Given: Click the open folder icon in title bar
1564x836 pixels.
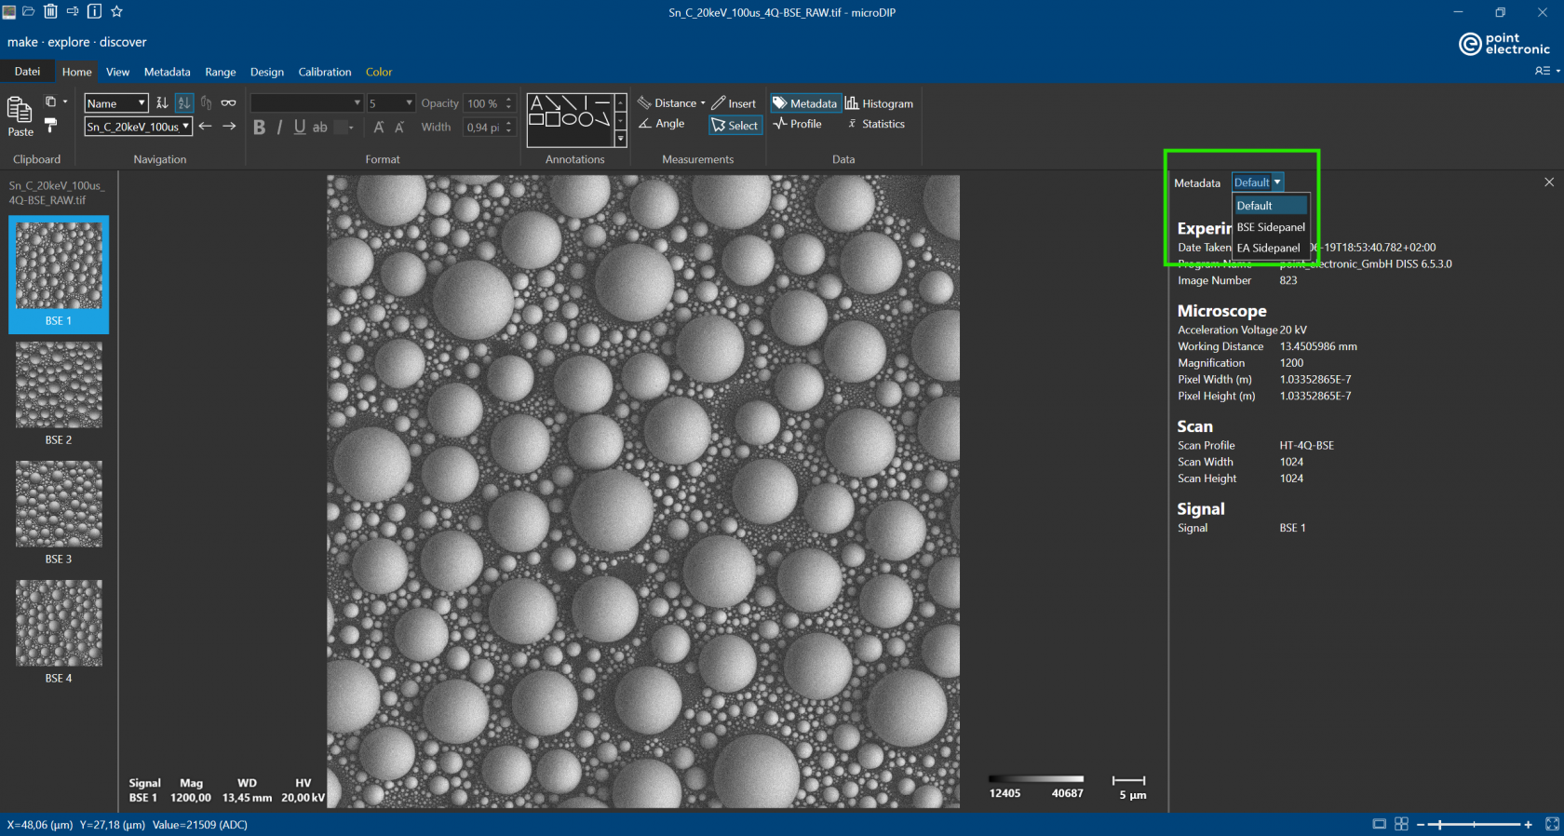Looking at the screenshot, I should (29, 11).
